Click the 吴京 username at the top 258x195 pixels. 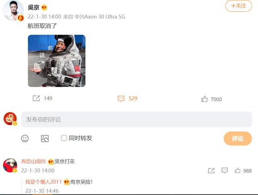33,7
